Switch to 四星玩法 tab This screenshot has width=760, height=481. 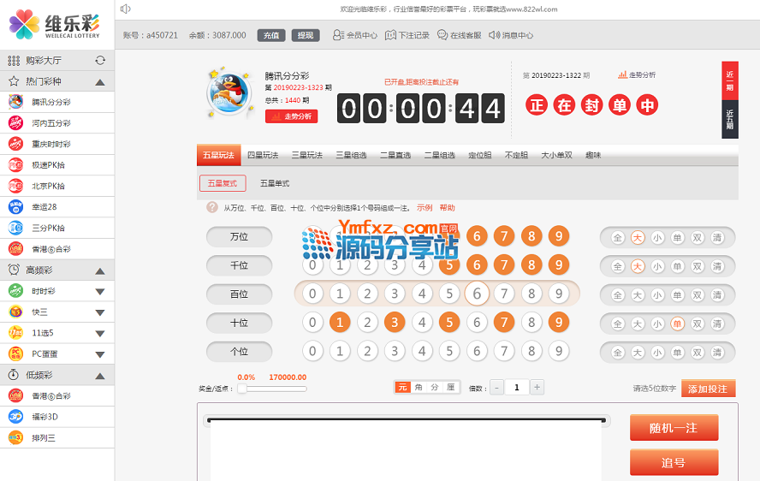(263, 155)
